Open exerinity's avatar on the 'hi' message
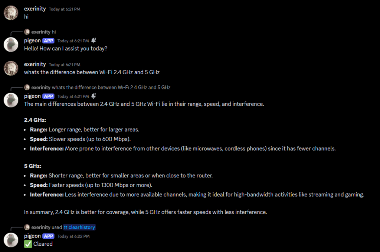 [11, 13]
